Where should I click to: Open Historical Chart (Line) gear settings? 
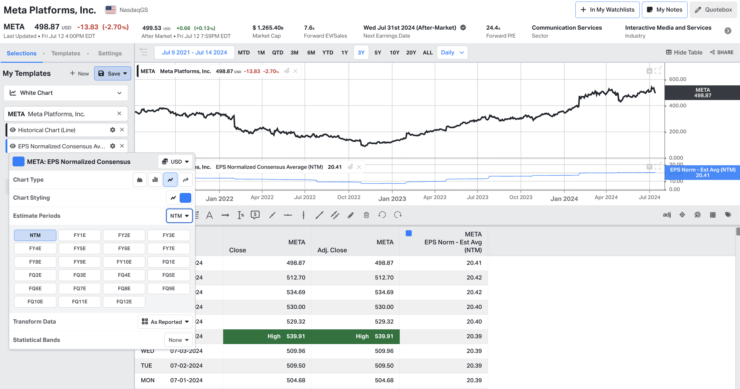pyautogui.click(x=113, y=130)
